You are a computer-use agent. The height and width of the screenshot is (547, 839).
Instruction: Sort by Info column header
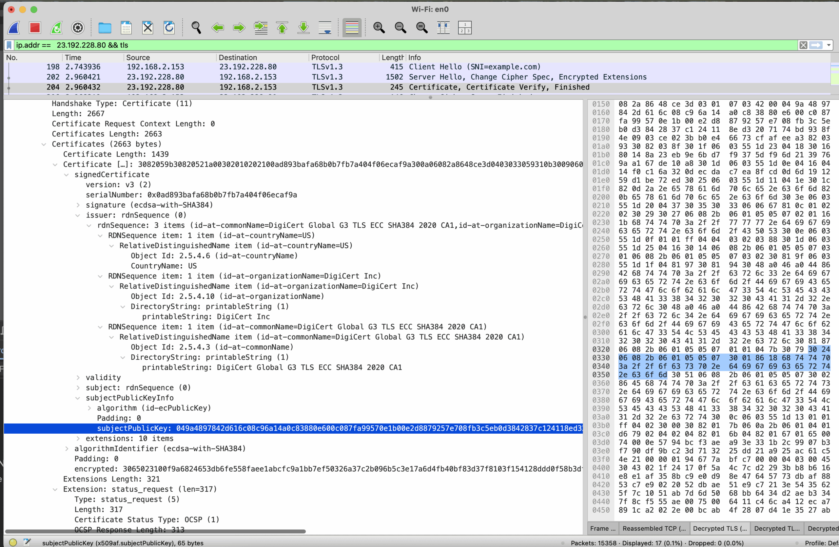point(619,57)
